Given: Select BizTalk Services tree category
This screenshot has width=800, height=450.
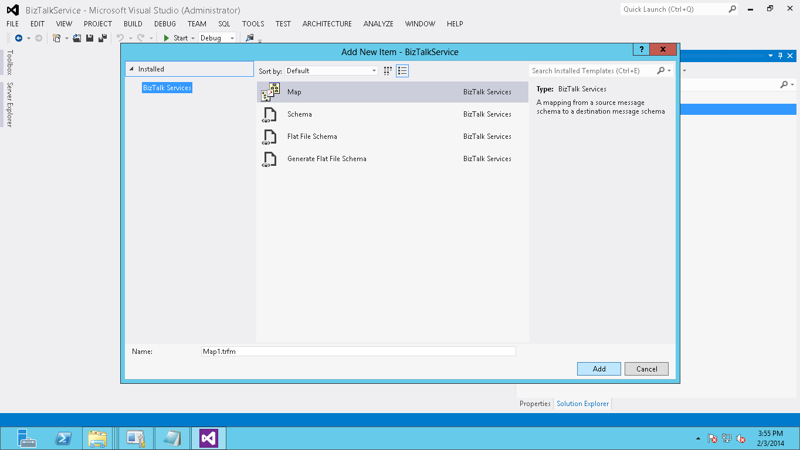Looking at the screenshot, I should click(167, 88).
